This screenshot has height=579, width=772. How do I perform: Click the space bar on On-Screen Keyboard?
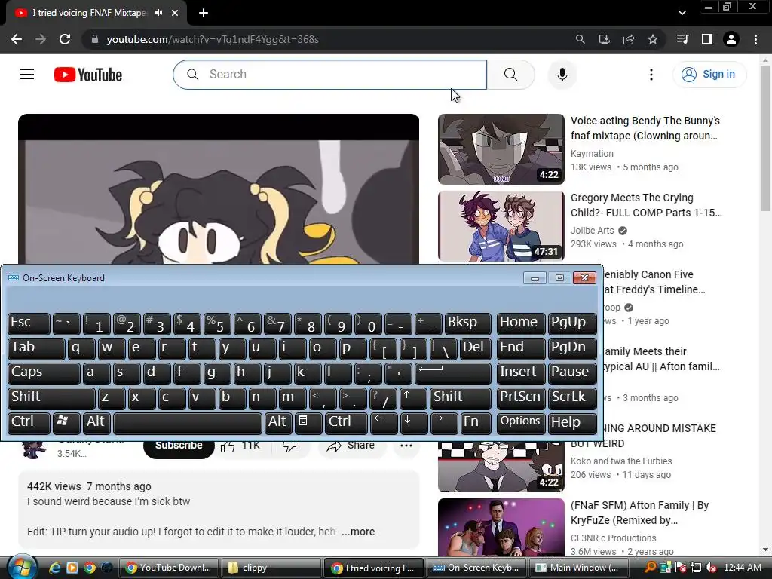(188, 422)
